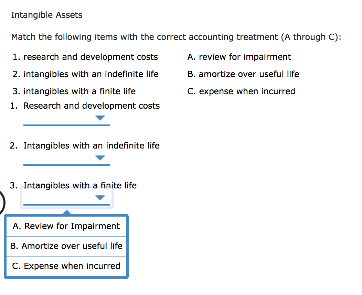
Task: Select option C. Expense when incurred
Action: click(66, 266)
